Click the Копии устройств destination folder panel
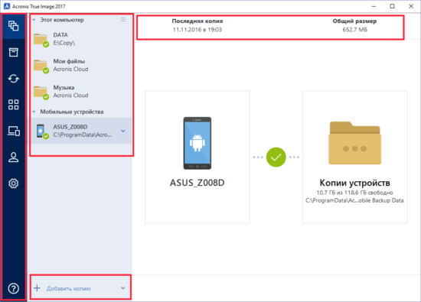 click(354, 157)
